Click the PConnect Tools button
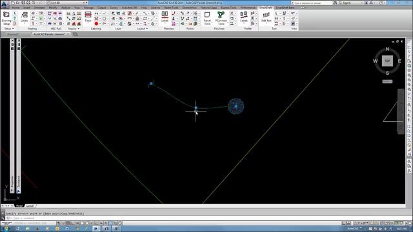The image size is (413, 232). pos(221,18)
